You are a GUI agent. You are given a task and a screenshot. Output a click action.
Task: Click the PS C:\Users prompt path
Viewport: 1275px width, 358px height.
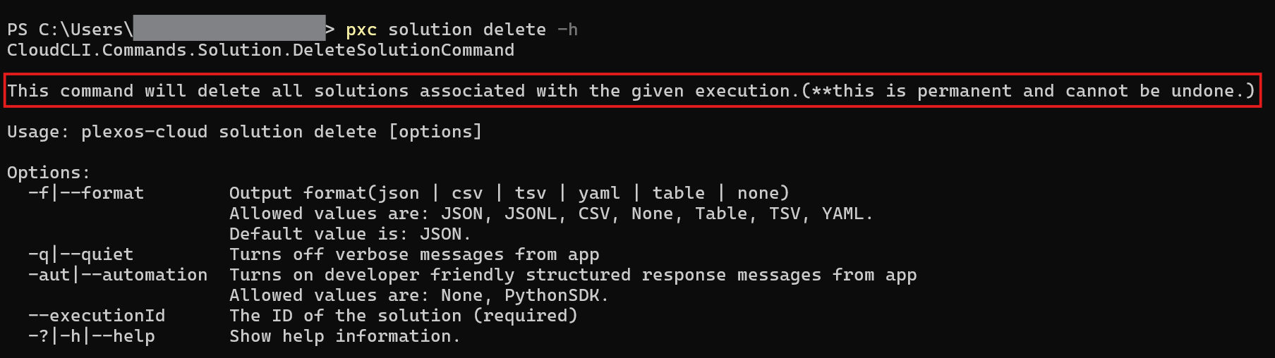[70, 30]
